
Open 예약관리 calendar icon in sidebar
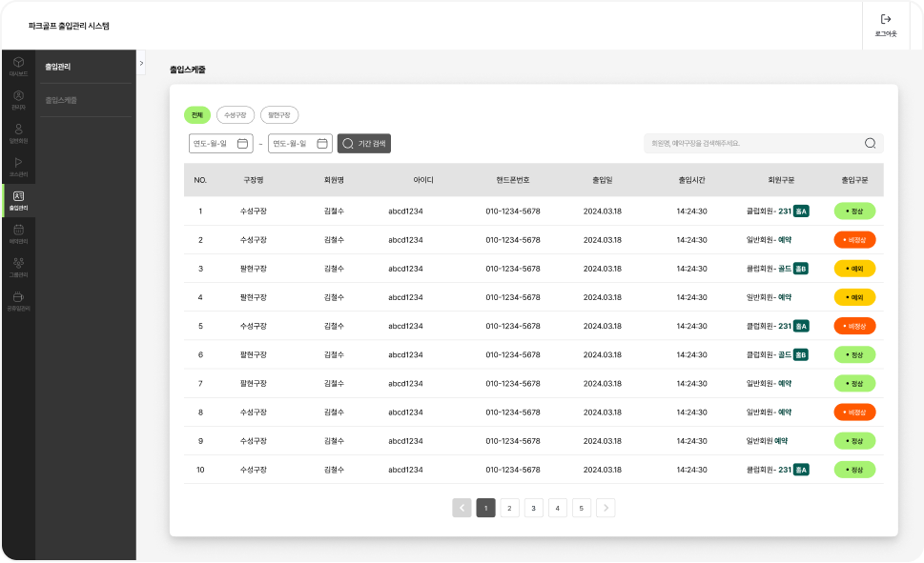(18, 231)
